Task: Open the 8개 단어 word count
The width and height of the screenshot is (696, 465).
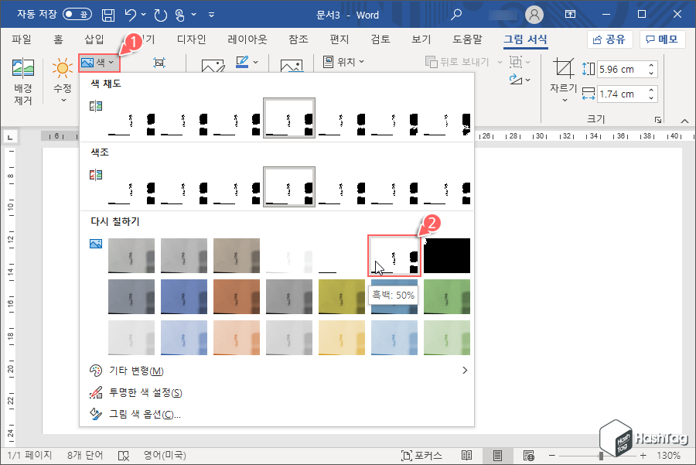Action: (85, 456)
